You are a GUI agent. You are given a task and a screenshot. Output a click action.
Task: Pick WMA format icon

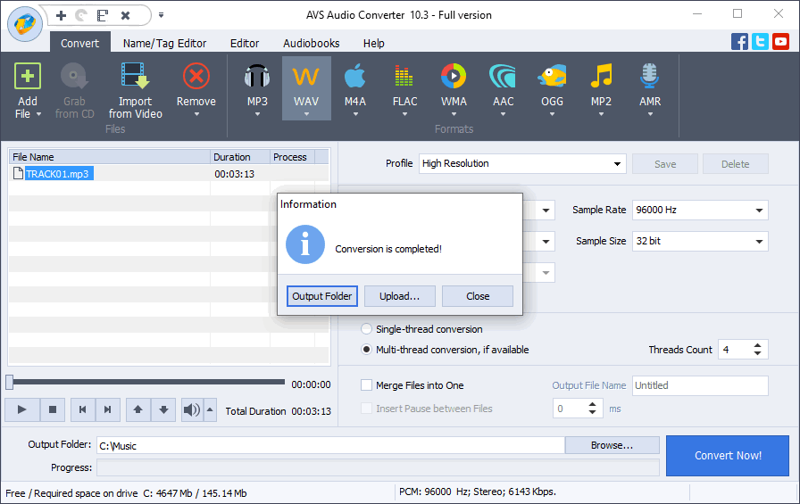[x=454, y=77]
